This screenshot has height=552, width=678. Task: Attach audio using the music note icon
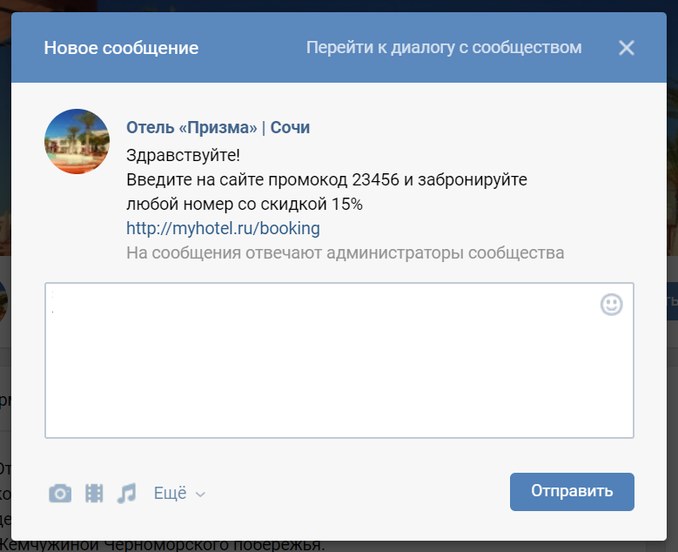coord(127,494)
